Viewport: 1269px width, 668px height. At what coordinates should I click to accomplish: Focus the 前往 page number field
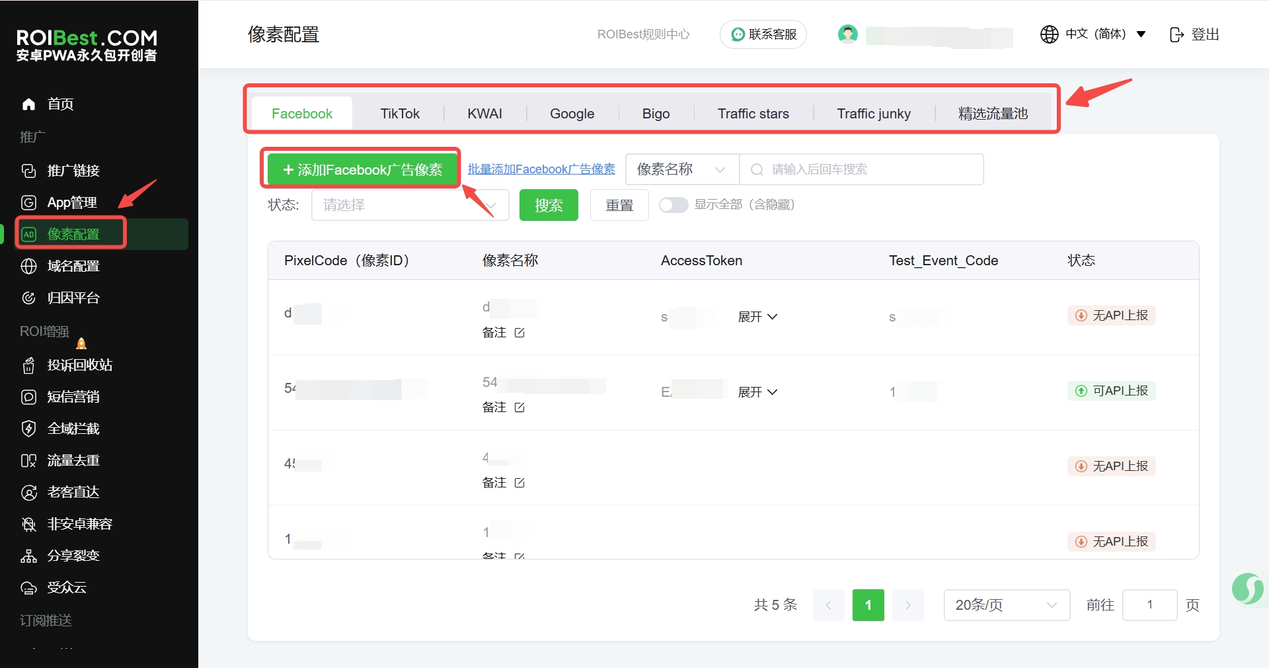[x=1150, y=605]
